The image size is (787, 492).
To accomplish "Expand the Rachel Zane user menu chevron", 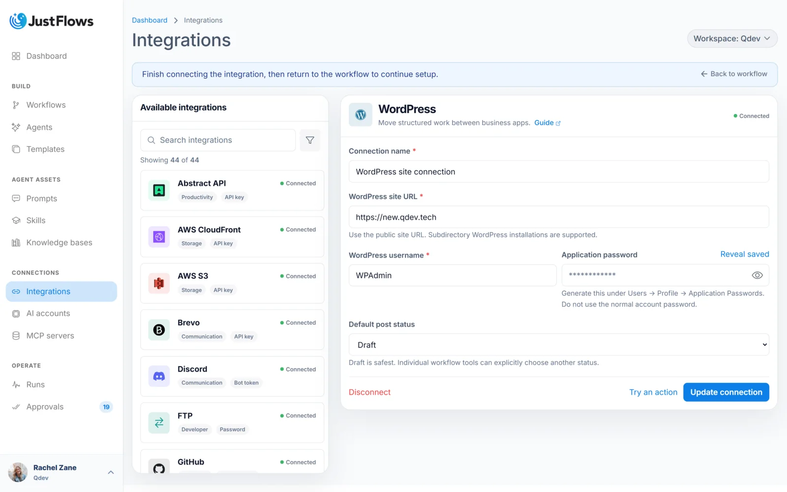I will 111,472.
